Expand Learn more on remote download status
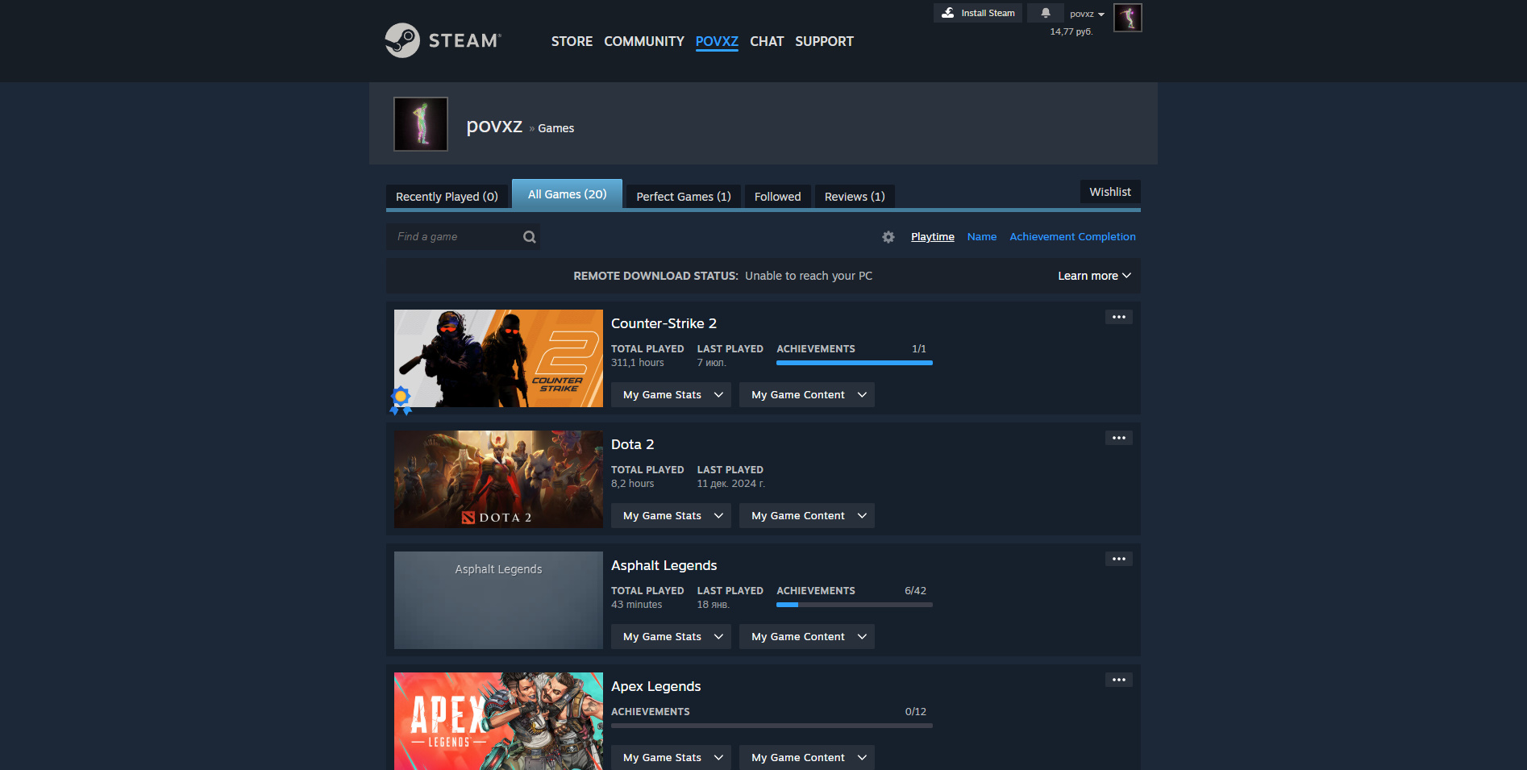 pyautogui.click(x=1094, y=276)
